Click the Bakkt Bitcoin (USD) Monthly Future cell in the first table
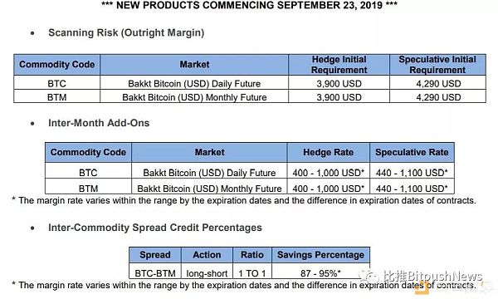The width and height of the screenshot is (498, 299). (x=194, y=97)
